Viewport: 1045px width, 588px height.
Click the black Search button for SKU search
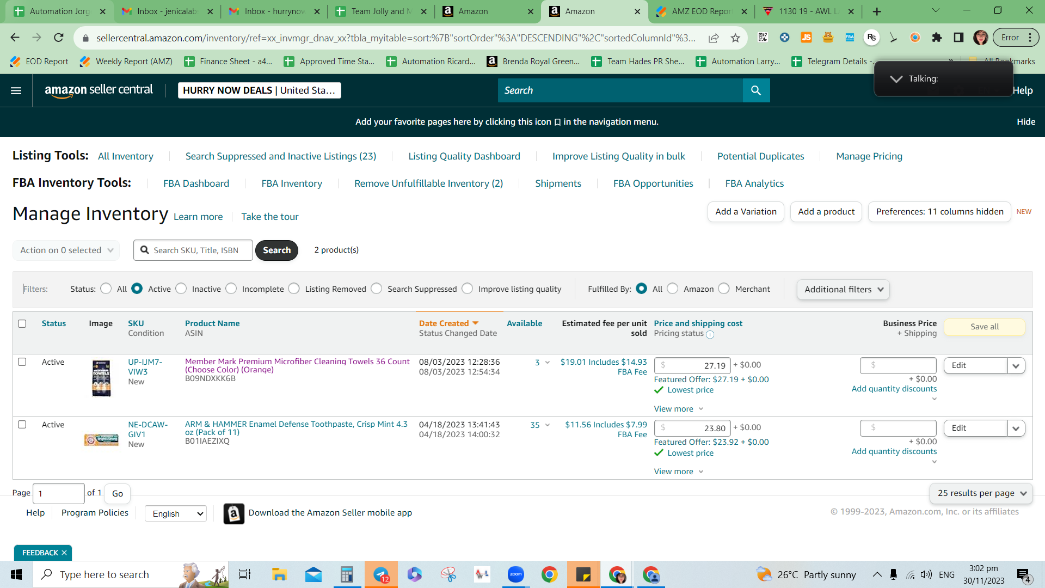point(276,250)
